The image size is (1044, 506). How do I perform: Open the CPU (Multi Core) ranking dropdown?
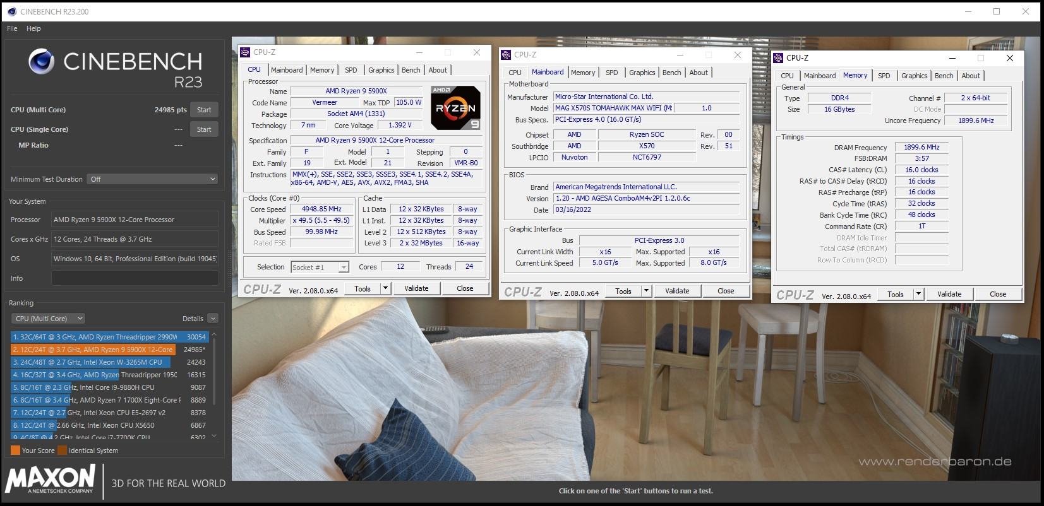[49, 319]
